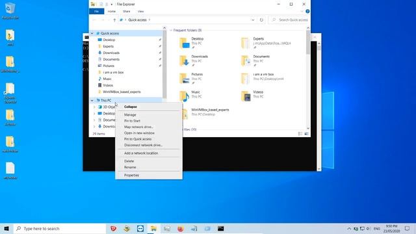Switch to Large icons view in status bar
416x234 pixels.
coord(306,134)
